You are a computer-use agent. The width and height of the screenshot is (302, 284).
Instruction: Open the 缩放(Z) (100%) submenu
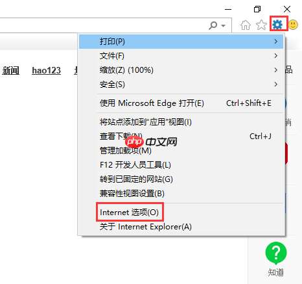[181, 70]
